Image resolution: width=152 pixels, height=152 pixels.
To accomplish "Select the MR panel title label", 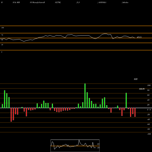I will point(136,79).
